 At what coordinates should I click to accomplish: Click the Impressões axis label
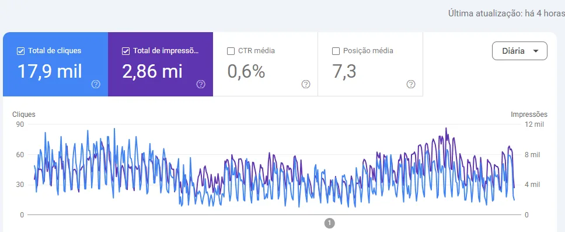click(529, 115)
